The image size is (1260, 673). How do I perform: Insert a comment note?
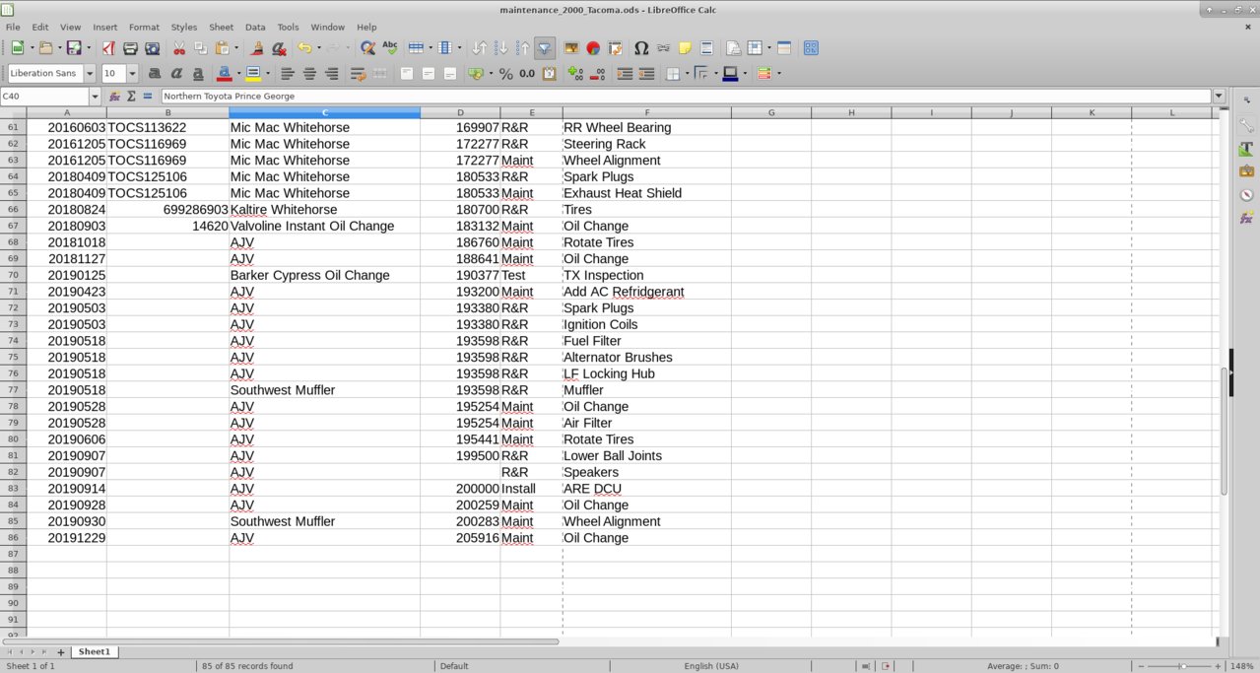pos(685,47)
